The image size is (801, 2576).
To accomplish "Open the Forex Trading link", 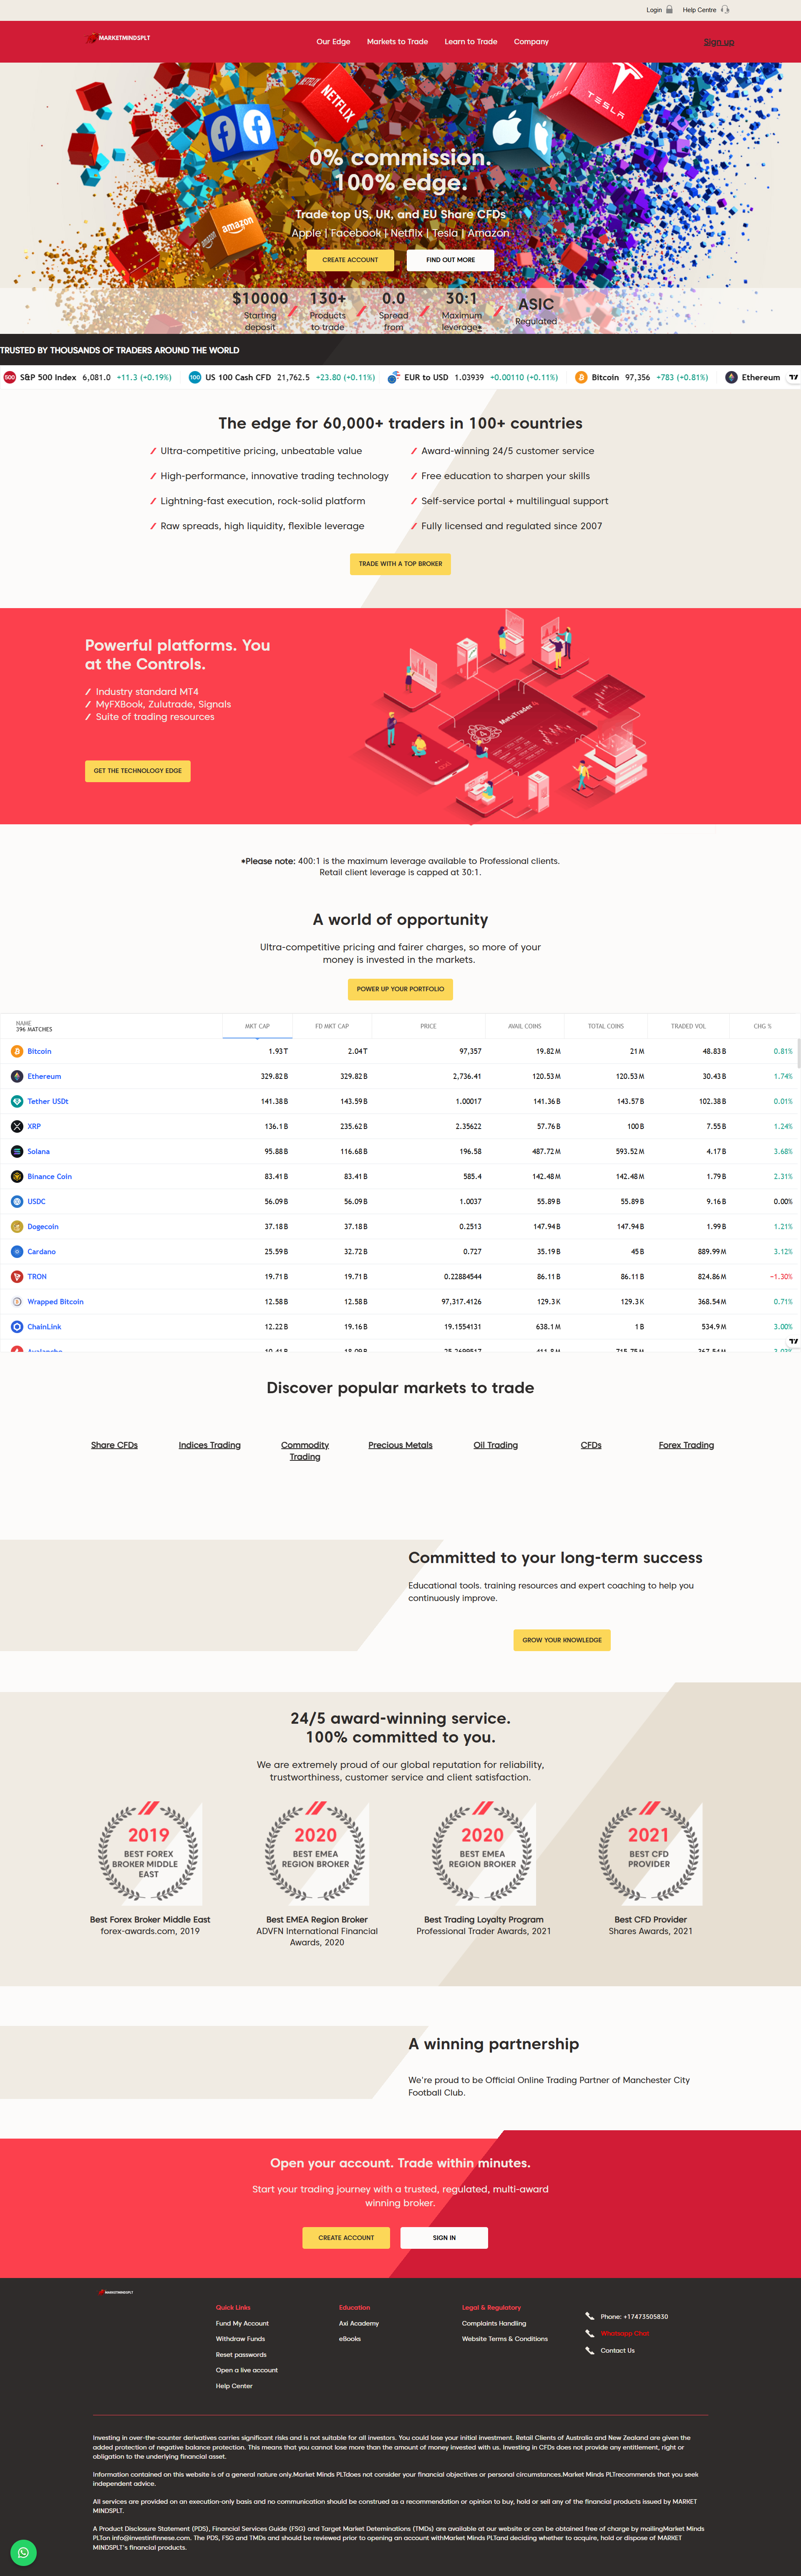I will pyautogui.click(x=686, y=1445).
